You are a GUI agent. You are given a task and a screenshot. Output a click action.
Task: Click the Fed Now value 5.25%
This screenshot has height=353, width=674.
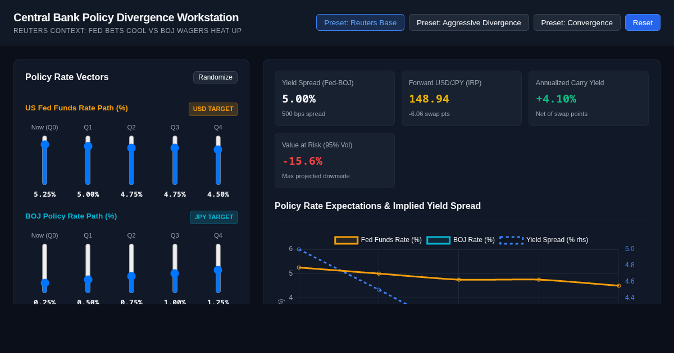44,194
